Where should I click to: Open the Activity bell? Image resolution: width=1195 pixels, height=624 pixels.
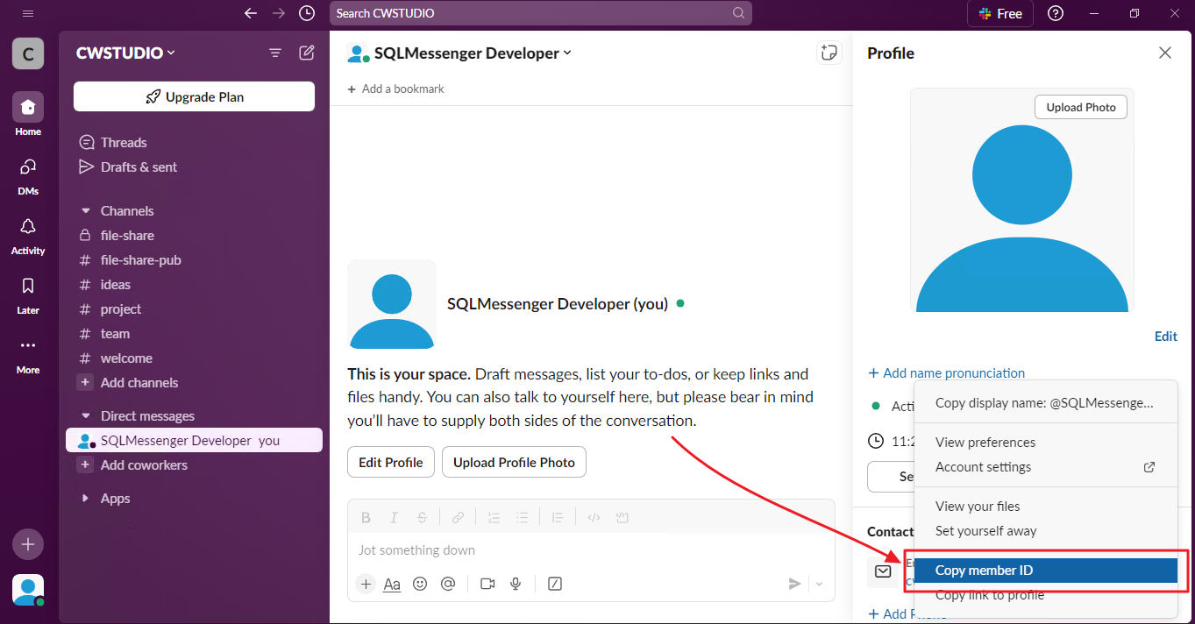[x=28, y=235]
